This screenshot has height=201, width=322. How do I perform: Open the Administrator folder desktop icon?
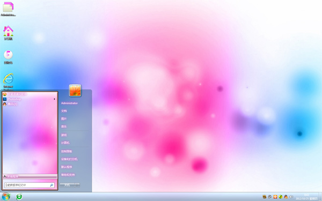pos(8,9)
